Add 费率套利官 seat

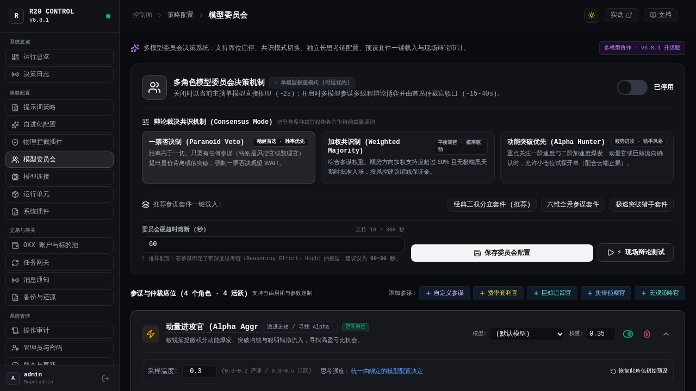[x=498, y=293]
